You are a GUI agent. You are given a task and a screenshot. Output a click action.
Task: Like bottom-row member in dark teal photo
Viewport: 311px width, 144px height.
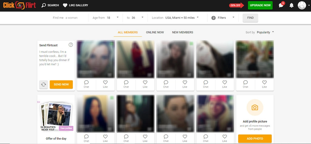pyautogui.click(x=145, y=138)
